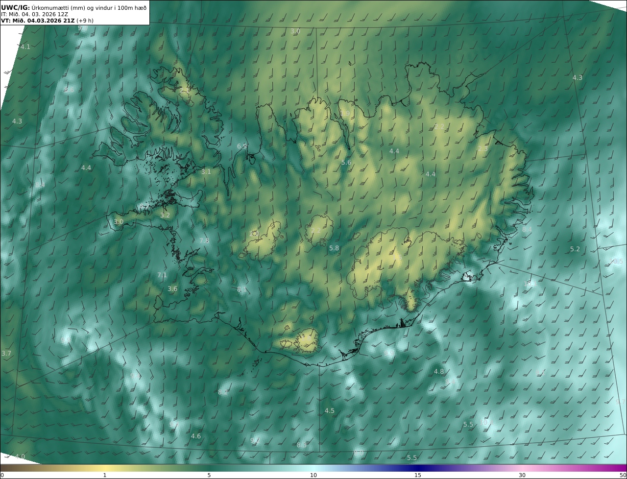Click the map value 3.1
This screenshot has height=479, width=627.
(x=206, y=172)
